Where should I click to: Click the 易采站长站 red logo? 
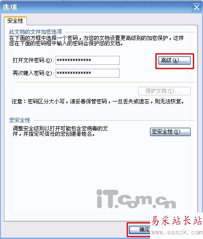[177, 221]
